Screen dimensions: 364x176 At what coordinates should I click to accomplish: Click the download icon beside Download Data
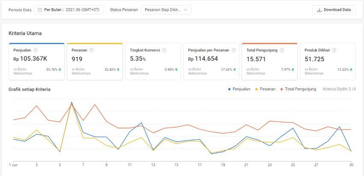pos(319,10)
